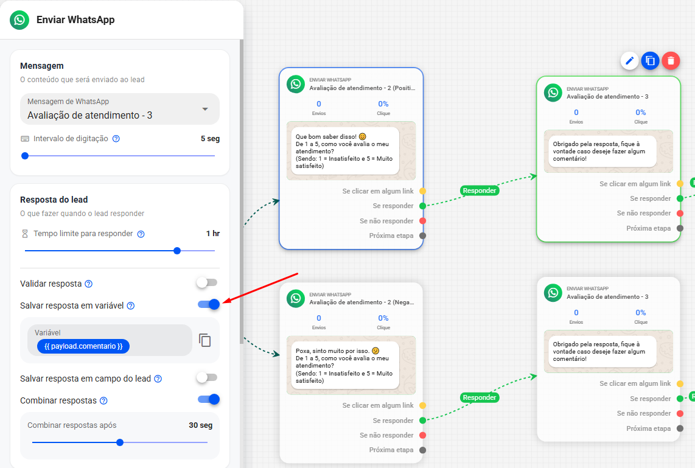Click the '5 seg' typing interval value
The height and width of the screenshot is (468, 695).
[x=210, y=139]
